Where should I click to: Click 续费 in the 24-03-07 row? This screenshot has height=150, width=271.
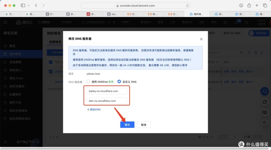point(226,82)
